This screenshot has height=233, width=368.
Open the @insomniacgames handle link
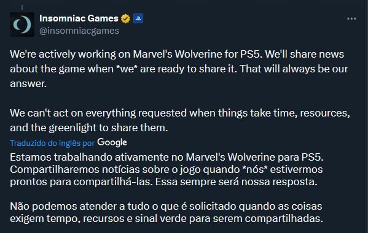coord(79,31)
